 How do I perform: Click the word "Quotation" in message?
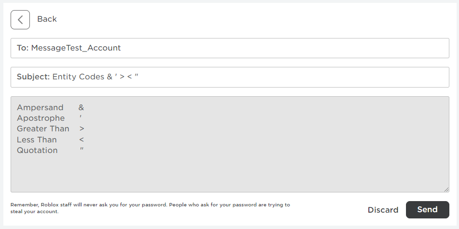[37, 151]
